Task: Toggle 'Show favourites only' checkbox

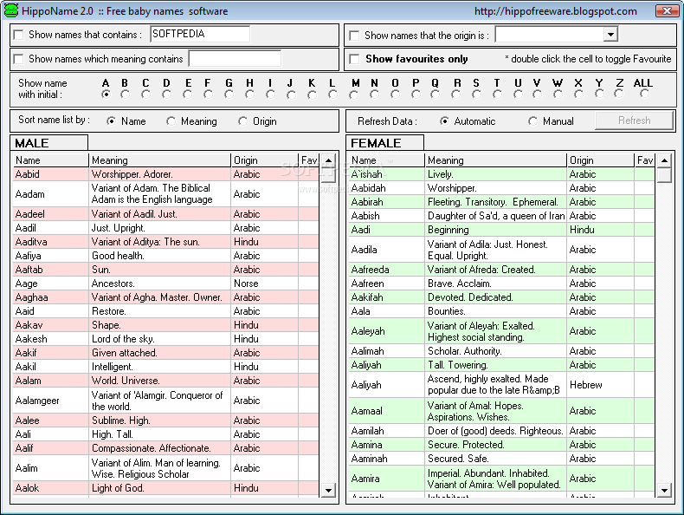Action: click(x=354, y=59)
